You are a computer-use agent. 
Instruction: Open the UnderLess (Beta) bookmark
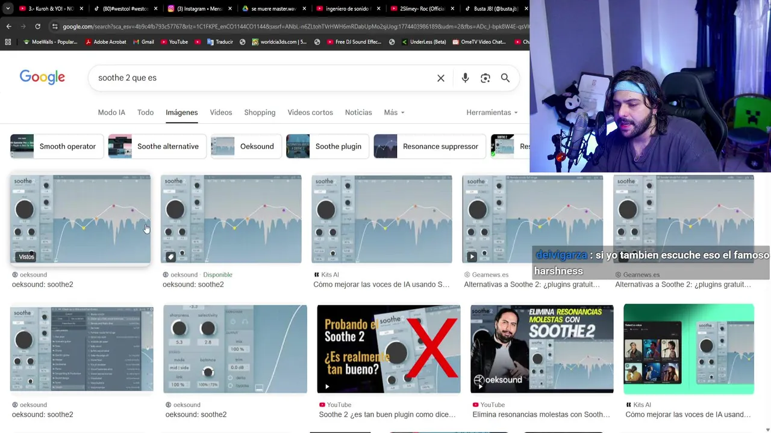pos(423,42)
